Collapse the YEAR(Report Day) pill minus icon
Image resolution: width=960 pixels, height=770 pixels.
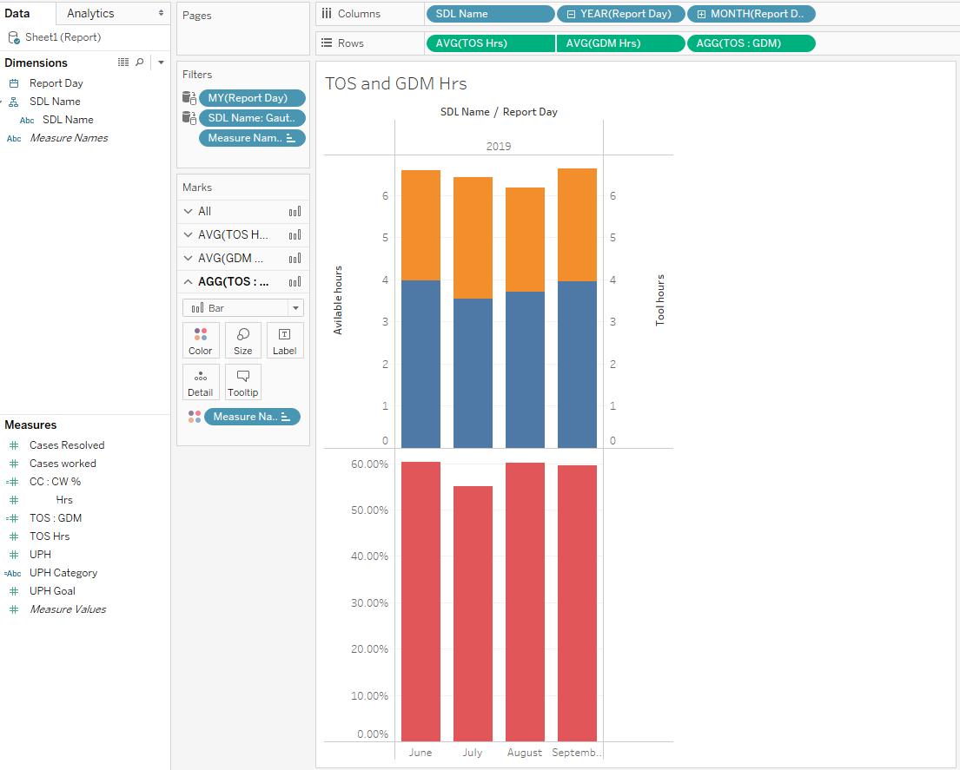(571, 14)
